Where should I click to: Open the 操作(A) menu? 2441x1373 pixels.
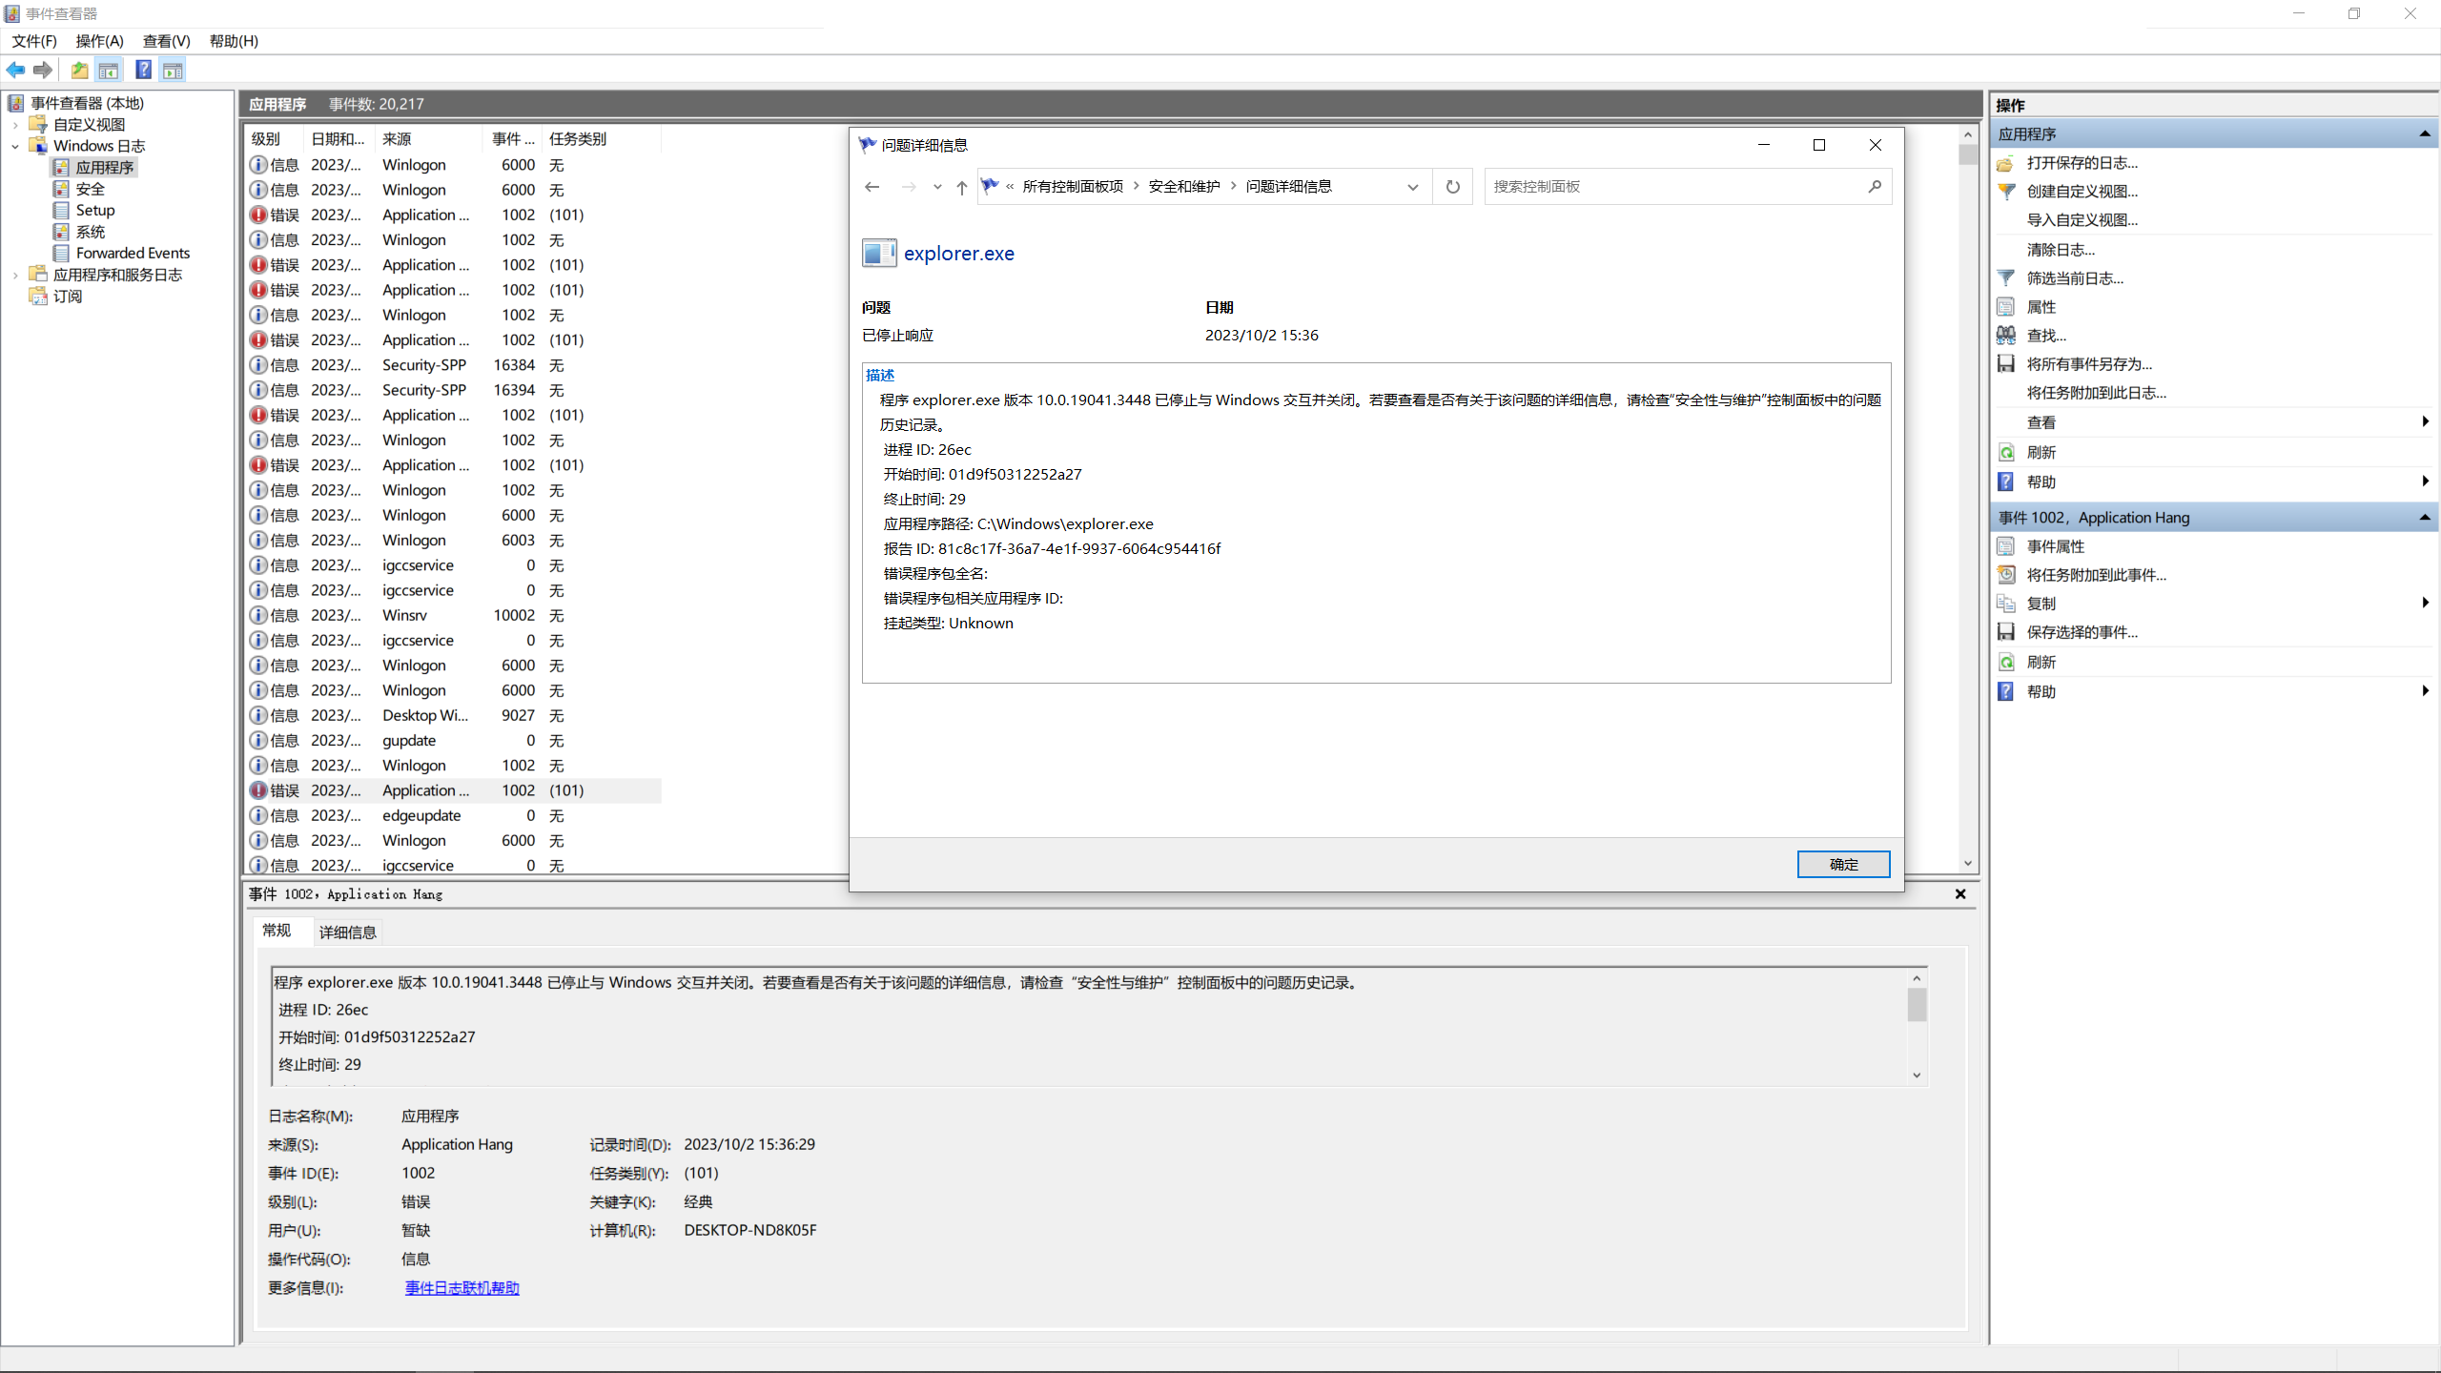point(99,41)
